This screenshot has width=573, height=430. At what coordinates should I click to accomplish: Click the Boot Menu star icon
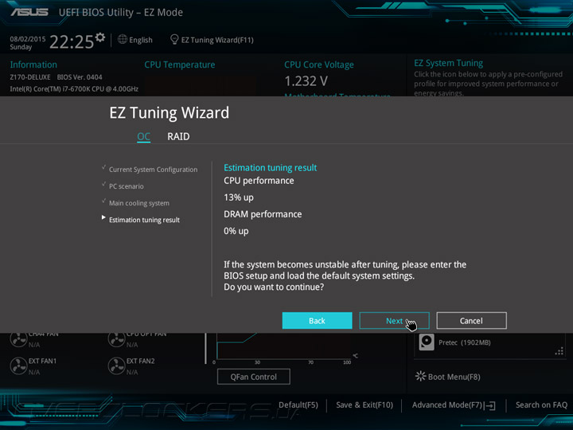pyautogui.click(x=421, y=376)
